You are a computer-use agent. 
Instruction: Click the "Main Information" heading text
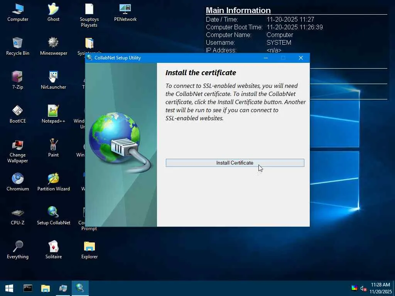tap(238, 10)
